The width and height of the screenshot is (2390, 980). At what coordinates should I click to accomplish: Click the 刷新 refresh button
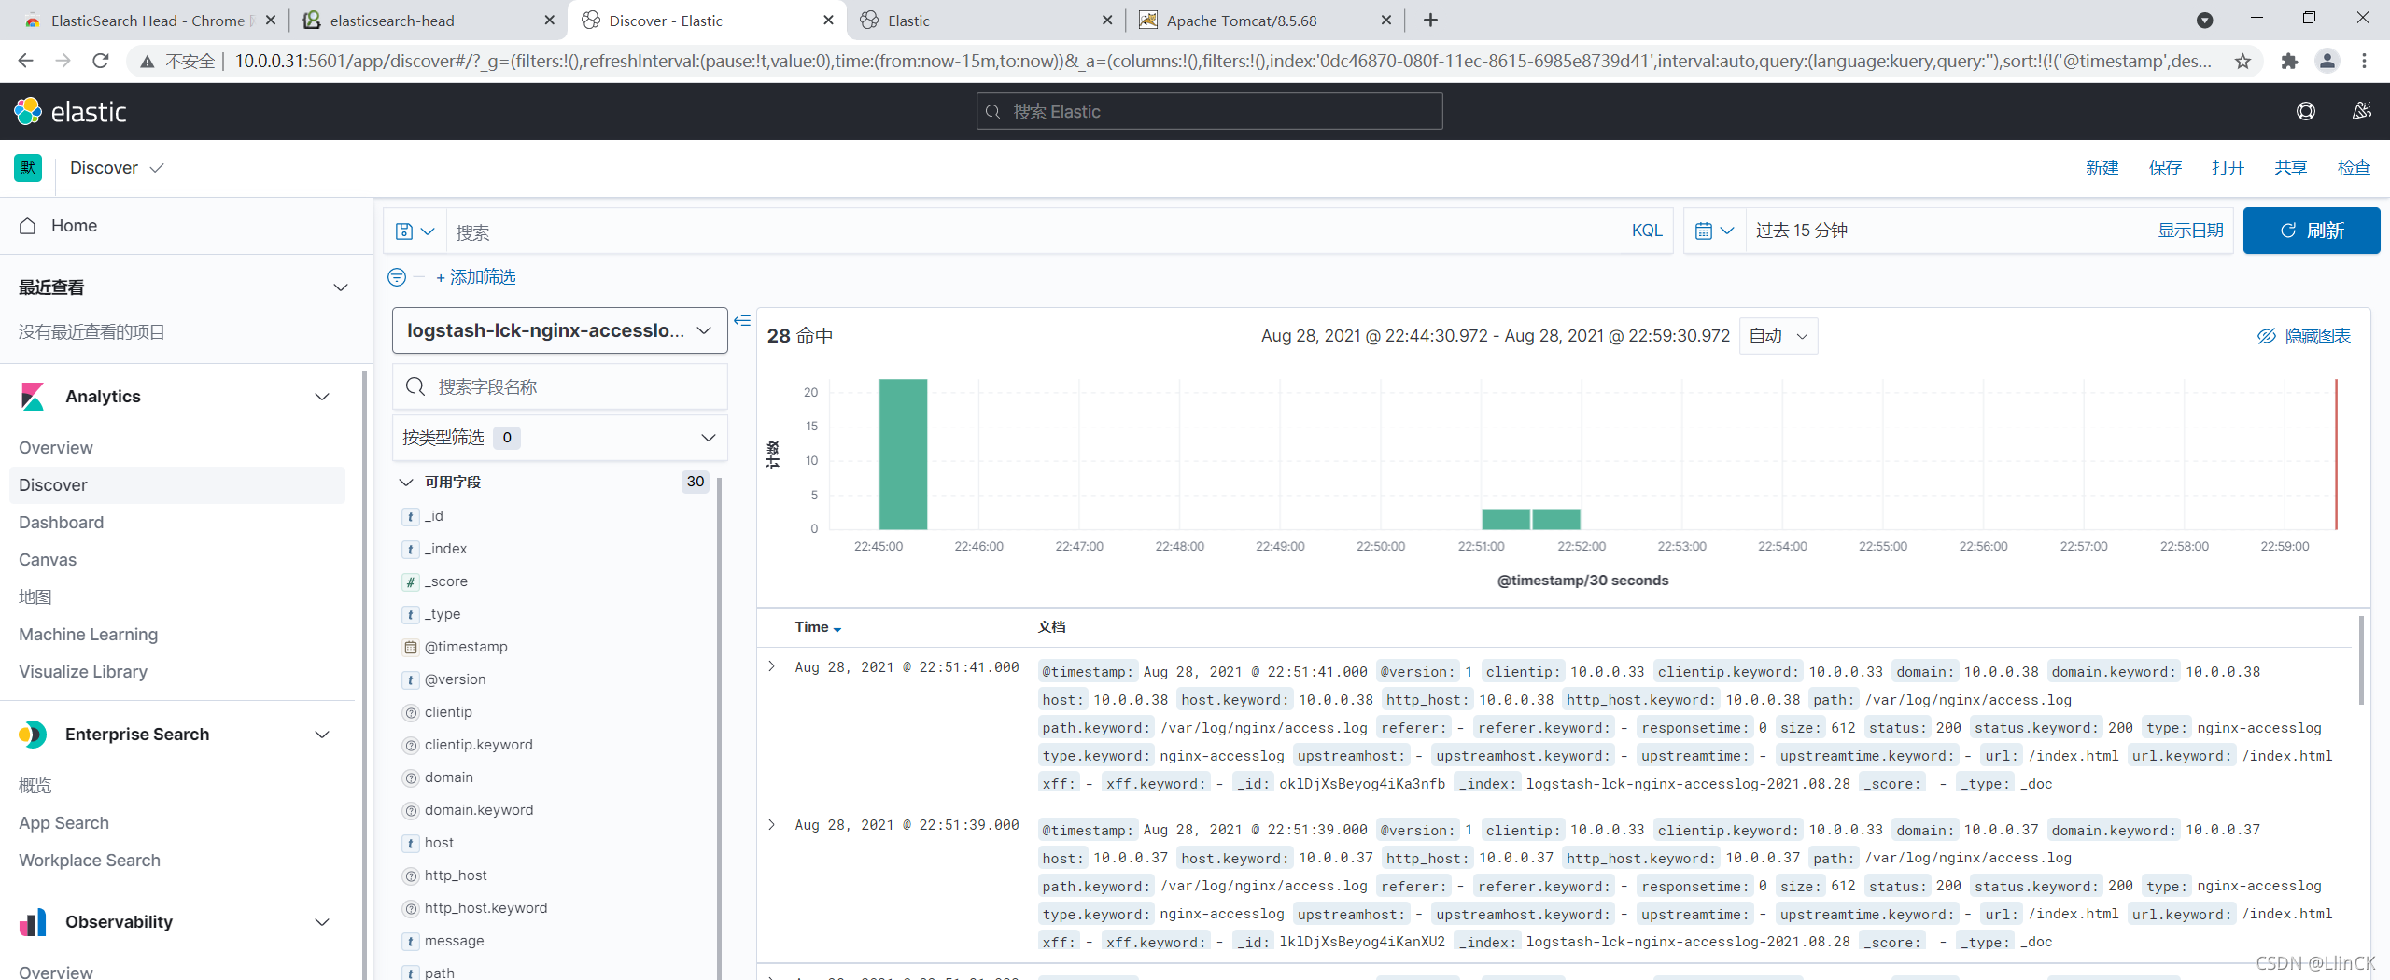(x=2312, y=231)
